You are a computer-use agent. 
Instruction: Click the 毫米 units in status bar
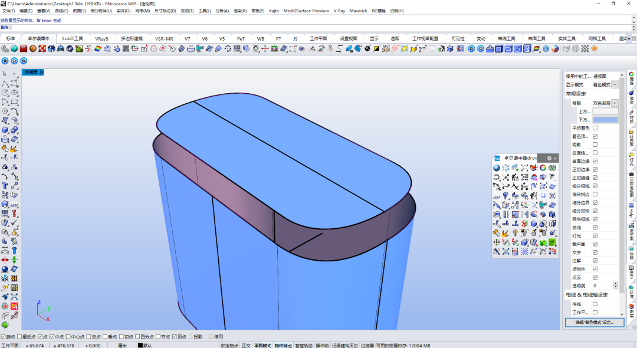pyautogui.click(x=122, y=346)
